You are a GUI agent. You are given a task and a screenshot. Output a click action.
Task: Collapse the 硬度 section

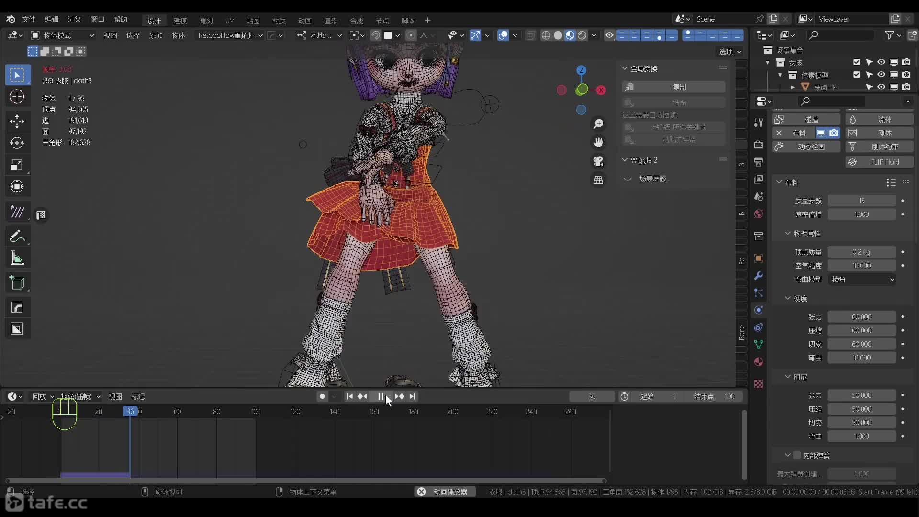(788, 298)
